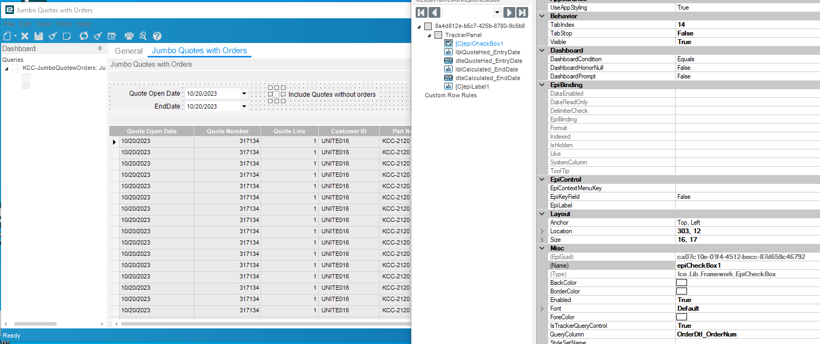This screenshot has width=820, height=344.
Task: Click the TrackerPanel node icon
Action: 438,35
